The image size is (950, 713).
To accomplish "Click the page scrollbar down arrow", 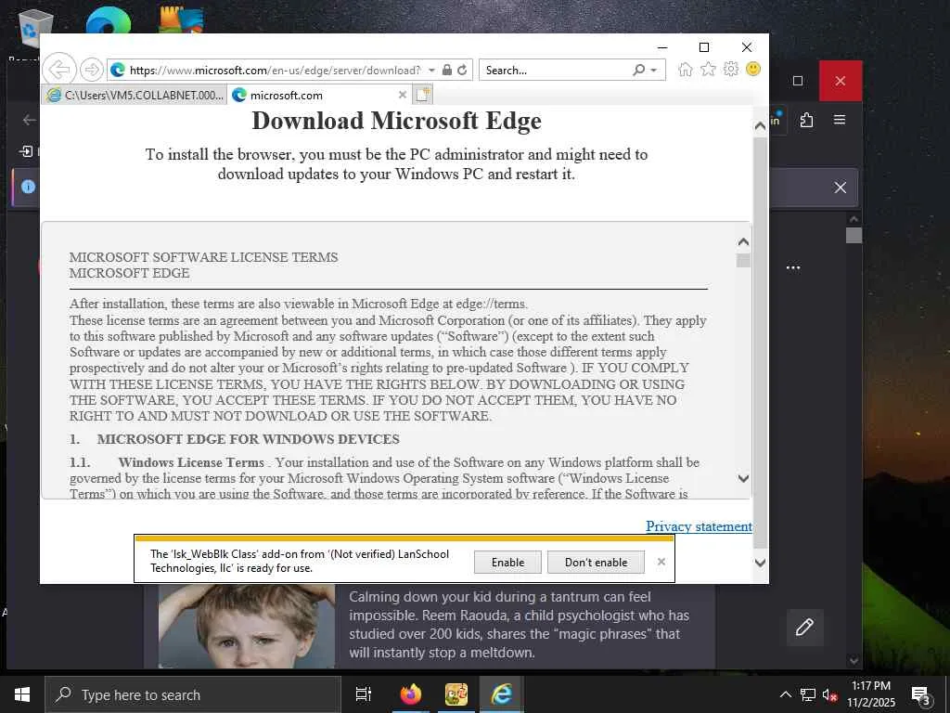I will 760,563.
